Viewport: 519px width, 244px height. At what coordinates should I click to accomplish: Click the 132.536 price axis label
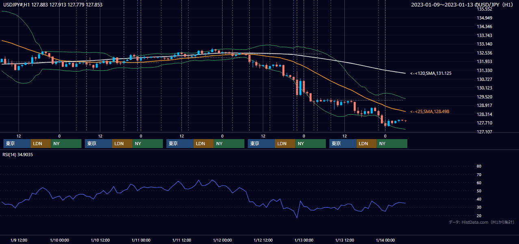(x=484, y=53)
